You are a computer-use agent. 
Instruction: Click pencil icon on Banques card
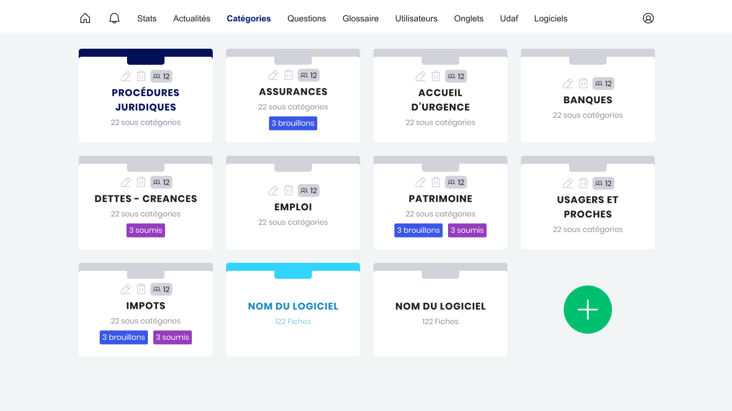(568, 83)
